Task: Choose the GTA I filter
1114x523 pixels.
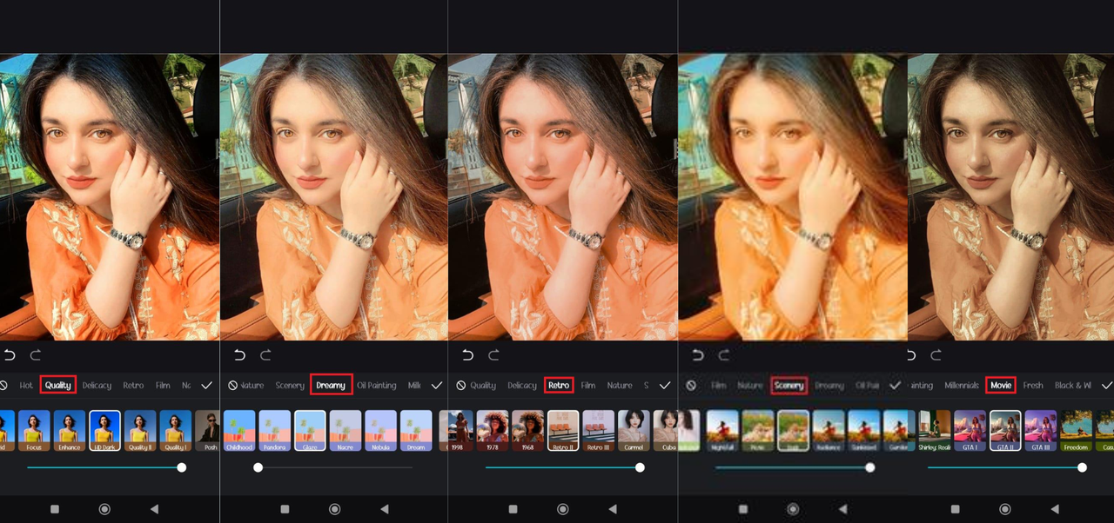Action: (x=970, y=431)
